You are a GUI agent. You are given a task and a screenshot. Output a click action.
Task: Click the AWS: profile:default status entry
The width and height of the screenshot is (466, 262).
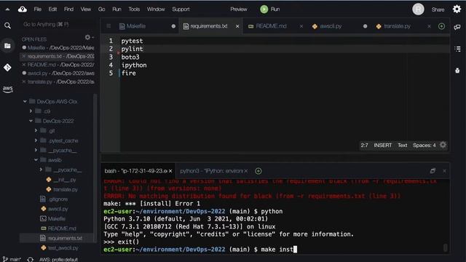[x=58, y=259]
